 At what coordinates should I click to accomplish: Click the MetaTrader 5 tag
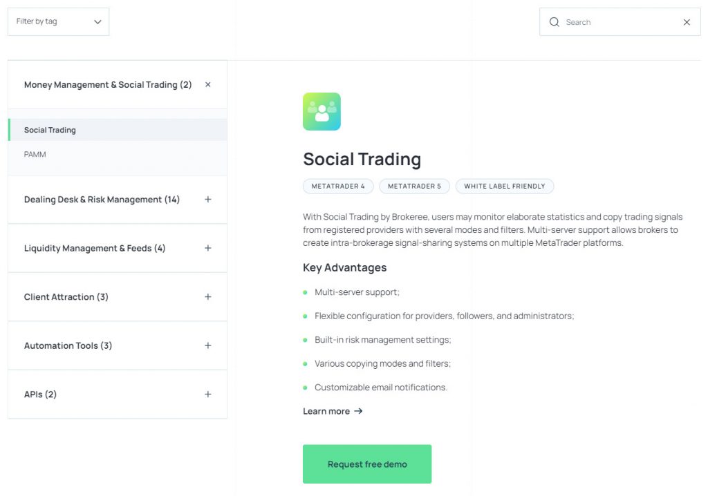click(x=414, y=187)
